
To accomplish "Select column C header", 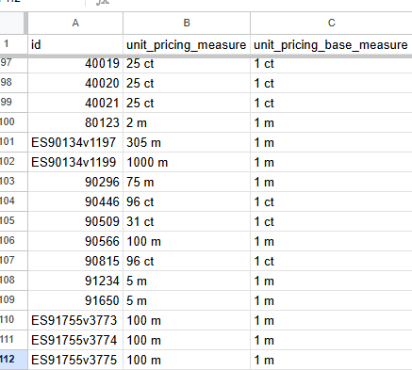I will tap(331, 23).
